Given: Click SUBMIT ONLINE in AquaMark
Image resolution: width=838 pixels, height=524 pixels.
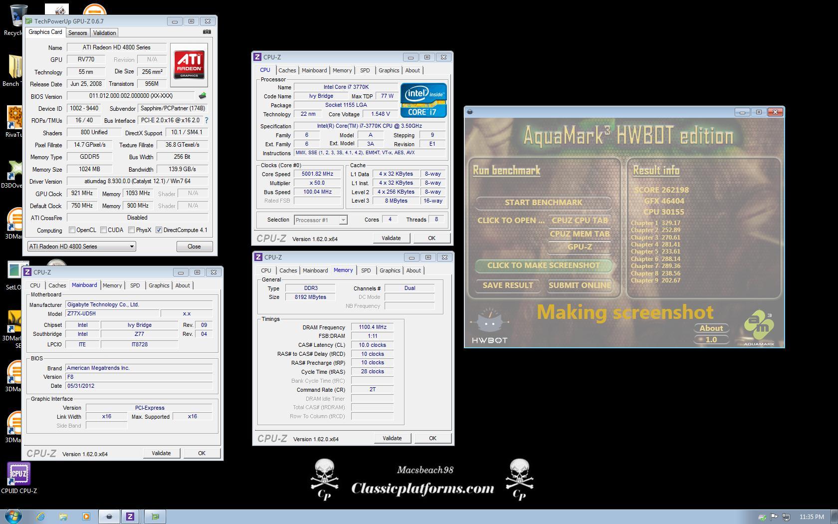Looking at the screenshot, I should (580, 285).
